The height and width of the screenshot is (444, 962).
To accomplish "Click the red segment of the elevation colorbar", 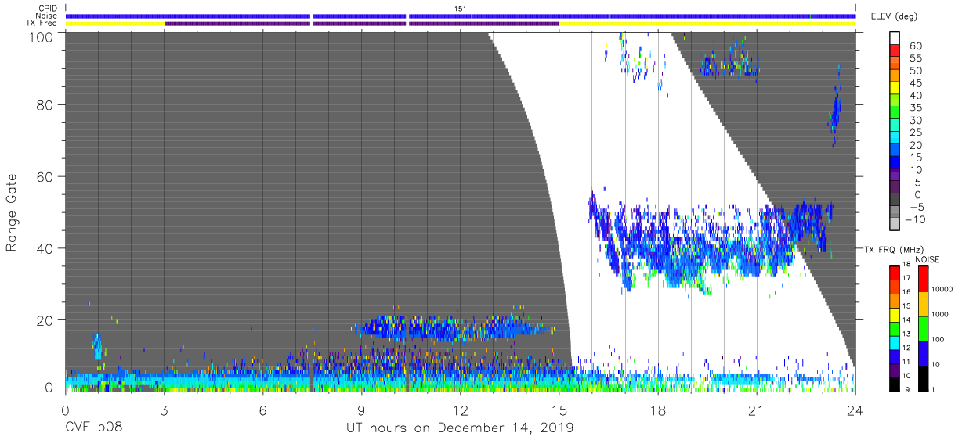I will [895, 52].
